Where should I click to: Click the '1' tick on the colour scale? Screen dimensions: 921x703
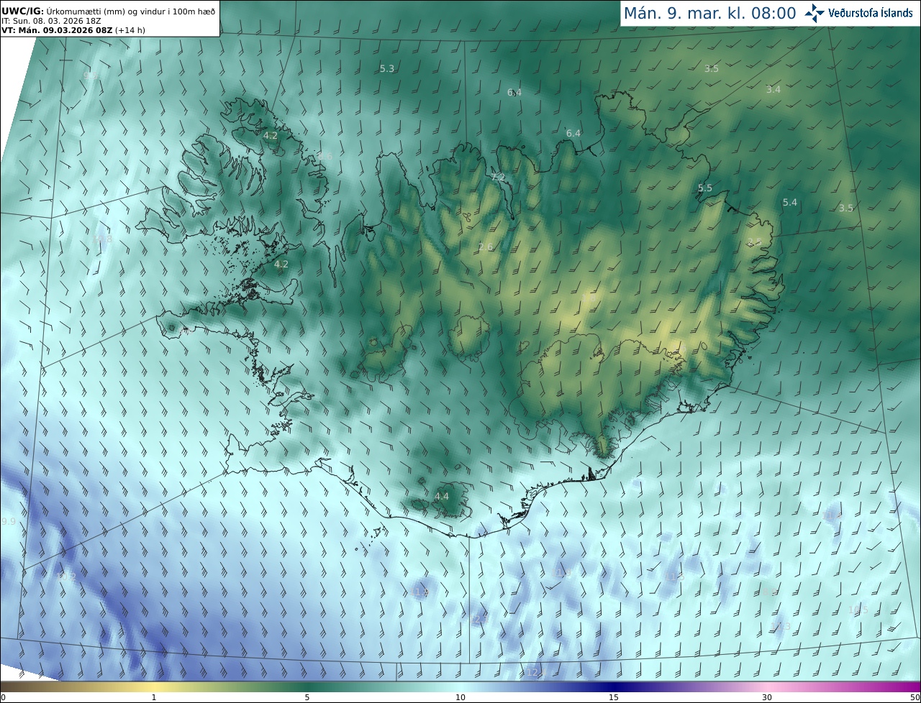point(154,697)
